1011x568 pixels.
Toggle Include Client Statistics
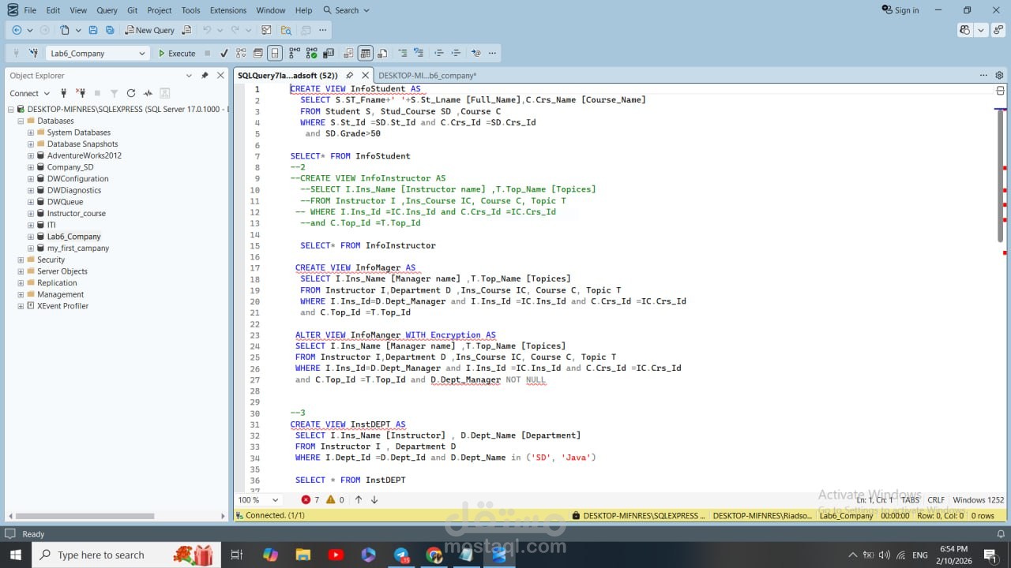[327, 54]
